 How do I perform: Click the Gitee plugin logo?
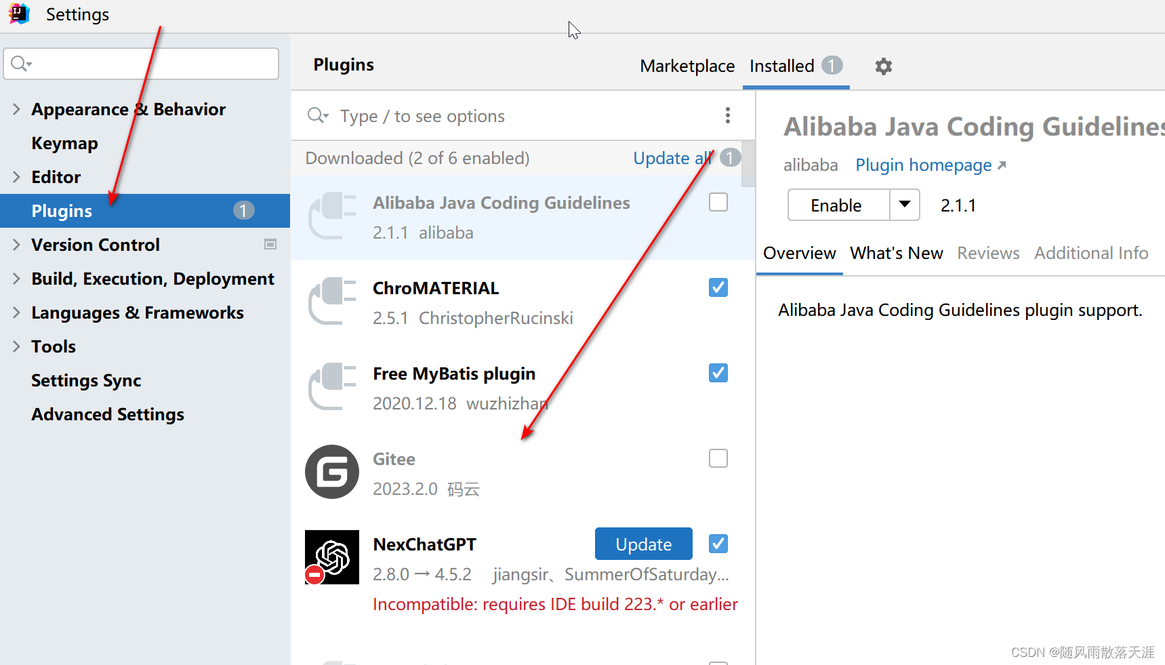pyautogui.click(x=332, y=472)
